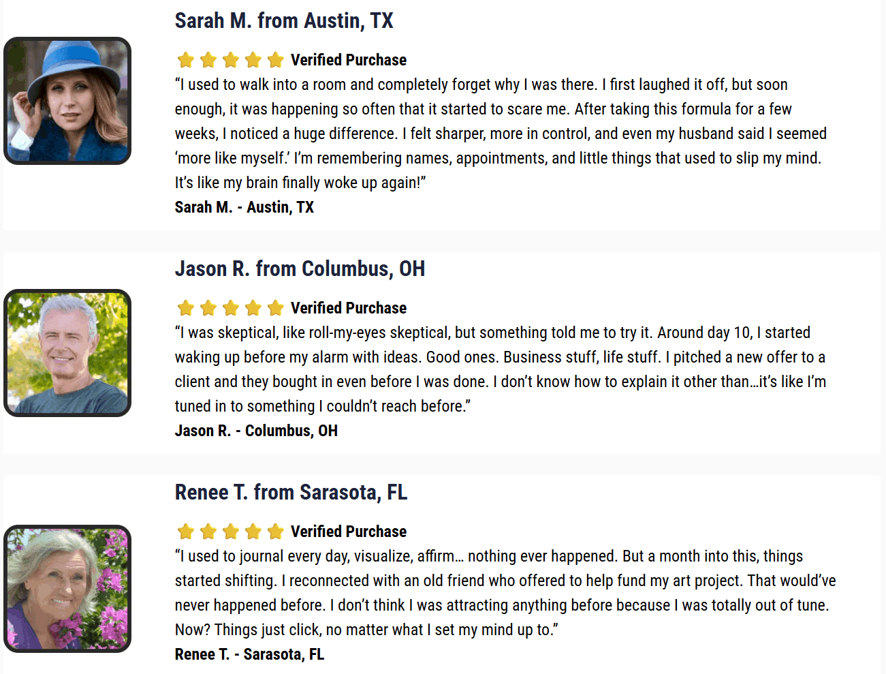Click Verified Purchase label on Renee's review
The image size is (886, 674).
click(x=349, y=532)
